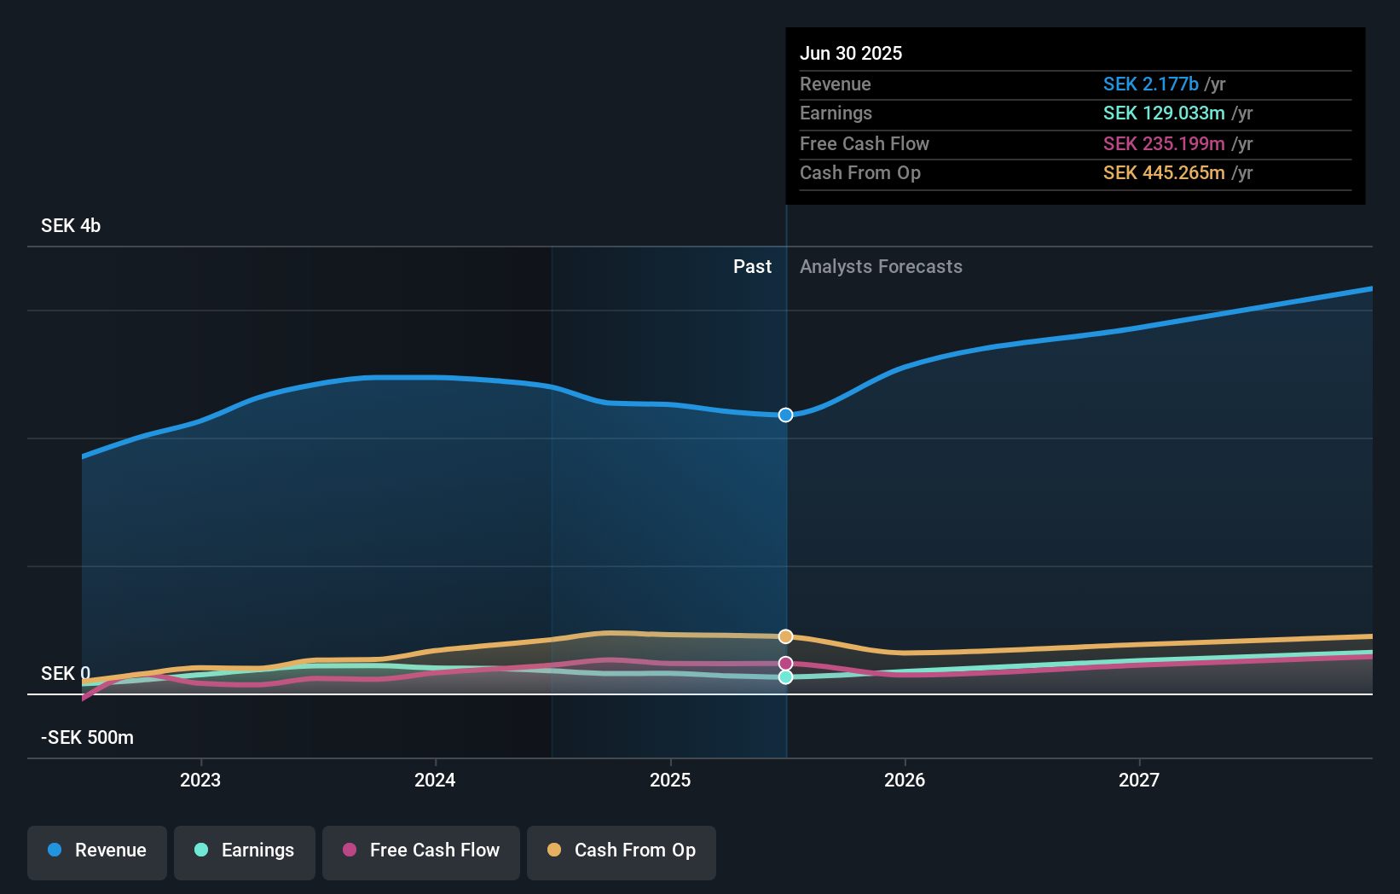Click the teal Earnings data point marker

(x=785, y=676)
